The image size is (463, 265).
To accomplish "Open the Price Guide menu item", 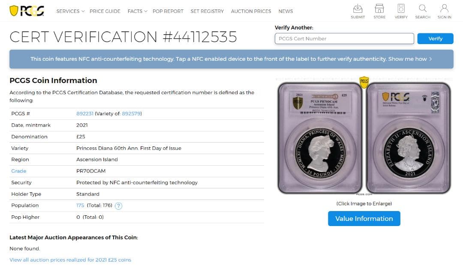I will (x=105, y=11).
